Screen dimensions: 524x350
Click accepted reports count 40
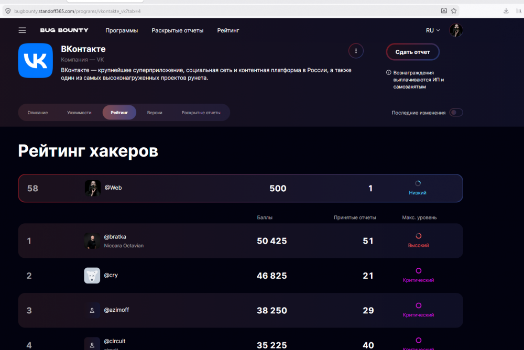pyautogui.click(x=368, y=345)
